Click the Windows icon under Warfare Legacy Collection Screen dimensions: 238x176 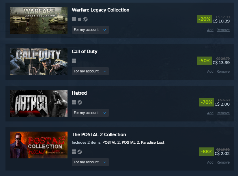pos(74,19)
